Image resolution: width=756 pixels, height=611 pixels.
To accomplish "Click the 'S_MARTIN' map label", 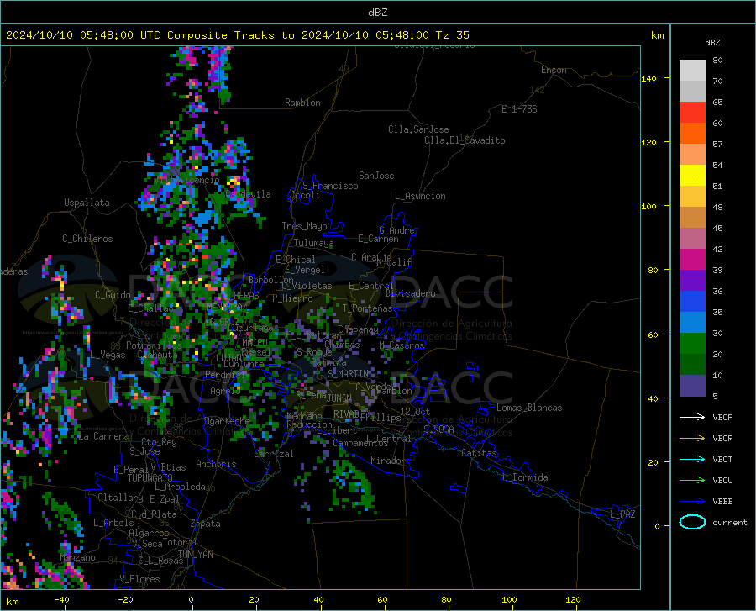I will coord(348,374).
